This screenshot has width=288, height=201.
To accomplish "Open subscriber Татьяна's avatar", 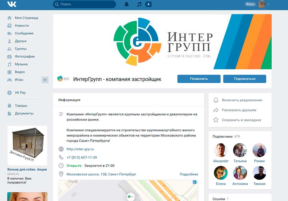I will [240, 150].
